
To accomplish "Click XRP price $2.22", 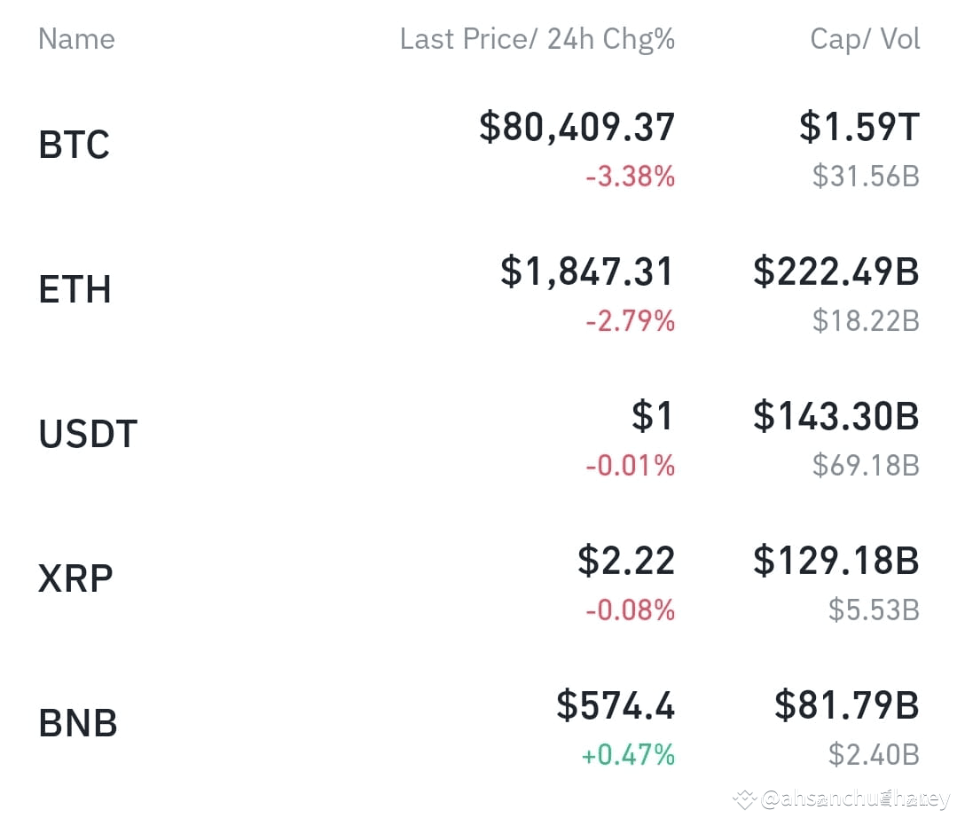I will pyautogui.click(x=626, y=561).
